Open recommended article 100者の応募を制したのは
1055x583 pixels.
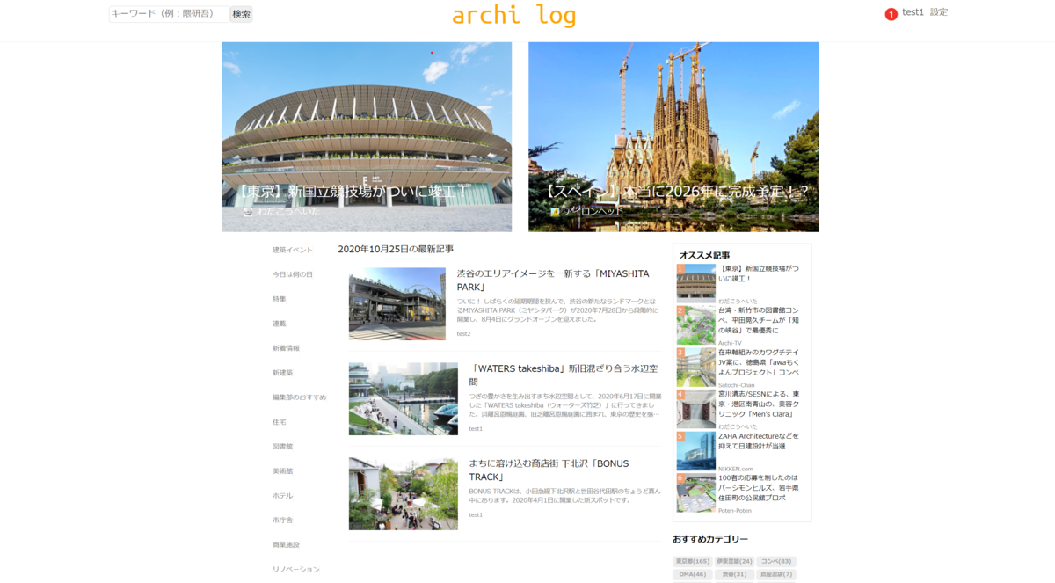759,488
